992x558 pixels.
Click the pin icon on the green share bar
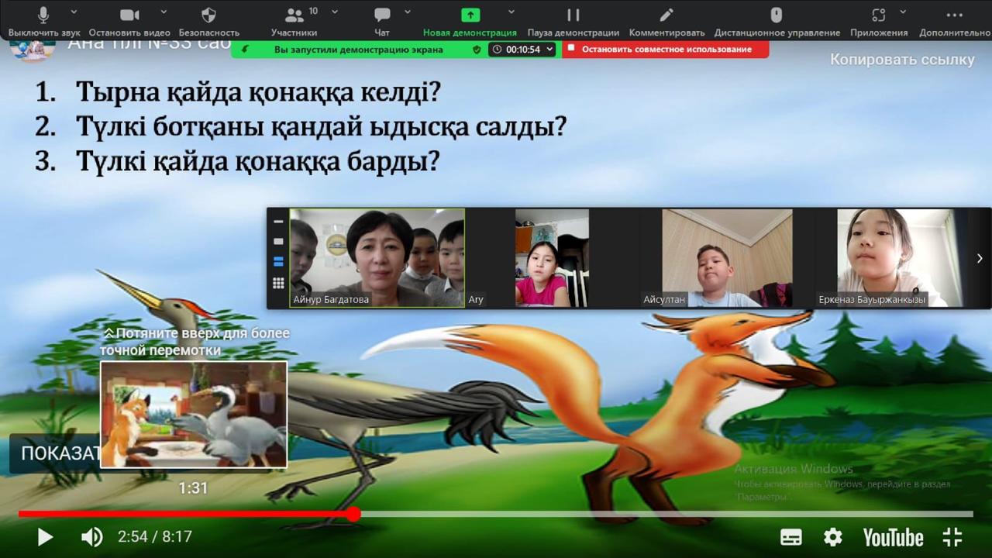point(244,49)
